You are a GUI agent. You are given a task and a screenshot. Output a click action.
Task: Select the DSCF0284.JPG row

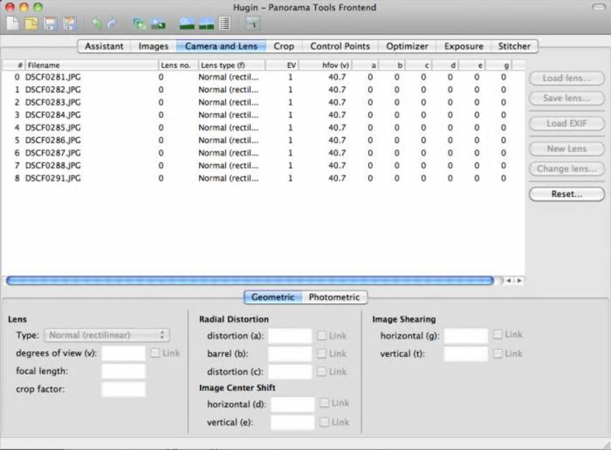[263, 115]
